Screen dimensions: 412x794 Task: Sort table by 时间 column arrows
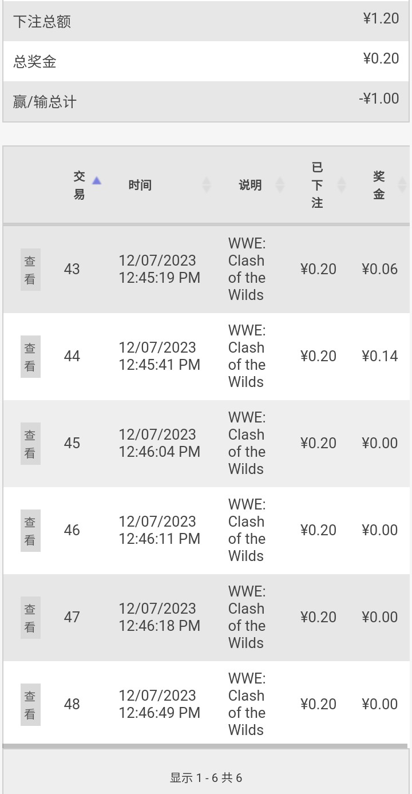click(x=207, y=185)
